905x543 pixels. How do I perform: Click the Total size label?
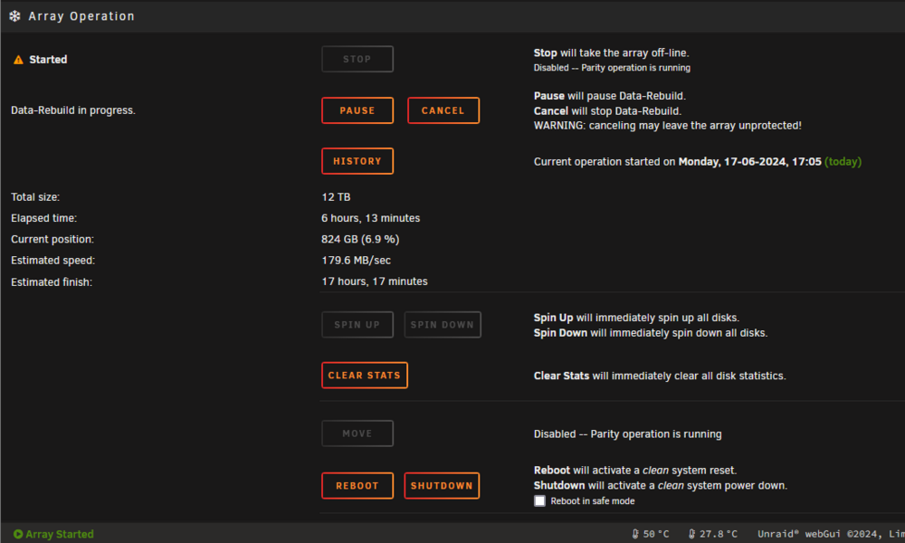pyautogui.click(x=35, y=197)
